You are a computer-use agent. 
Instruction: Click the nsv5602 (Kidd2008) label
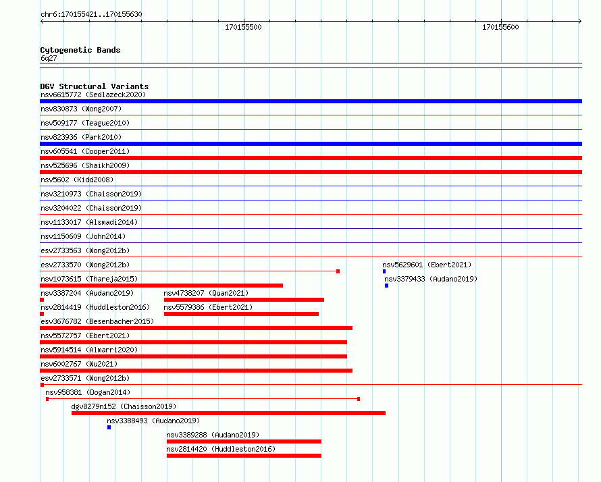(77, 180)
